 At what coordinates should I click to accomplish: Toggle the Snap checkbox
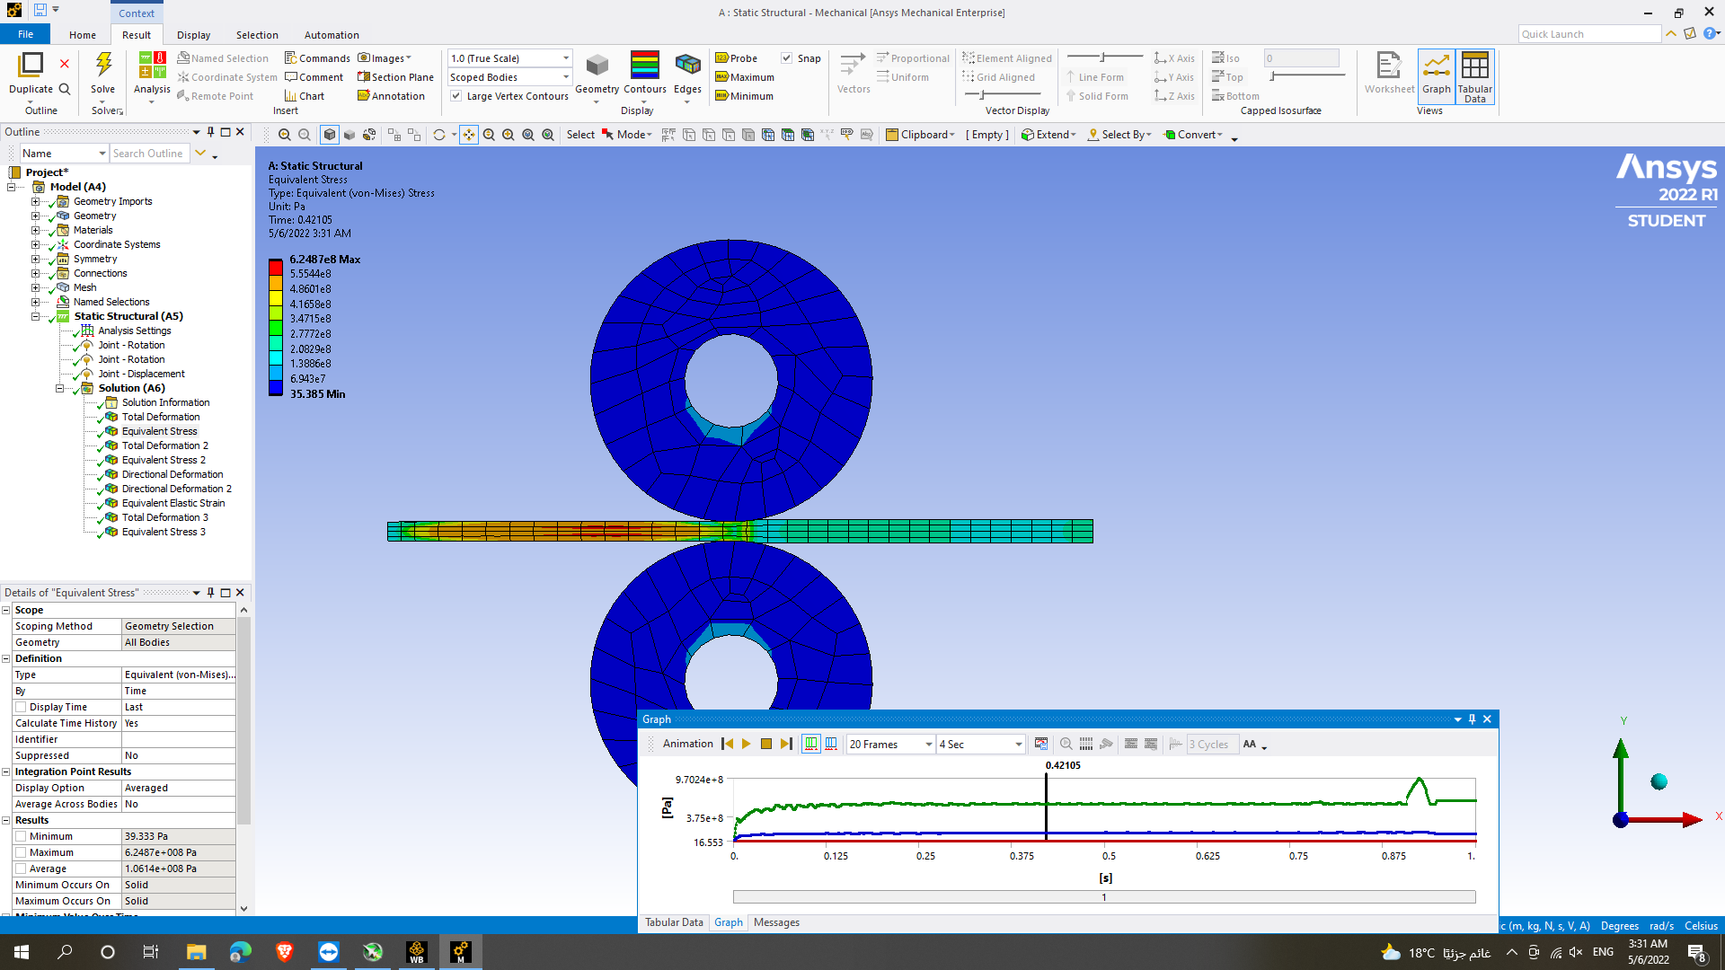pos(787,58)
